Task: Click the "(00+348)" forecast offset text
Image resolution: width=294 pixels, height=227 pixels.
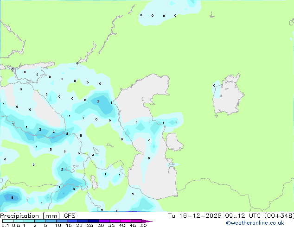Action: coord(279,216)
